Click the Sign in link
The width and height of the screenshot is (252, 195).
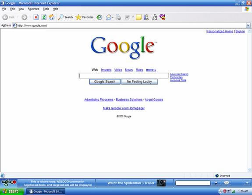[x=240, y=32]
